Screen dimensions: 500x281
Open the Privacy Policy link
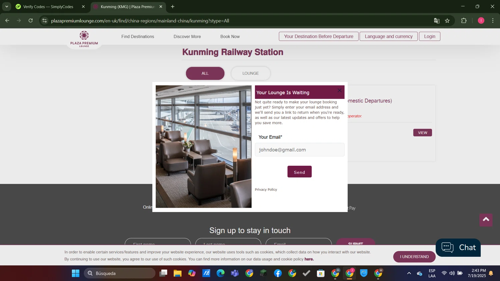click(x=266, y=189)
